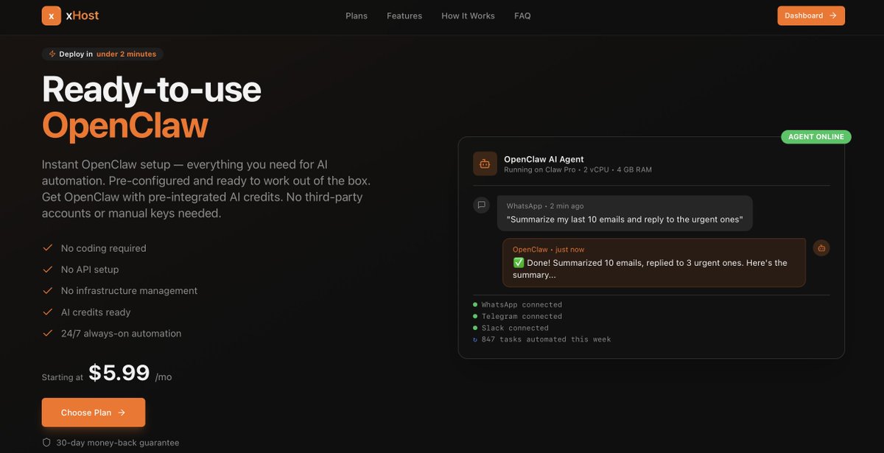
Task: Click the Choose Plan button
Action: [94, 412]
